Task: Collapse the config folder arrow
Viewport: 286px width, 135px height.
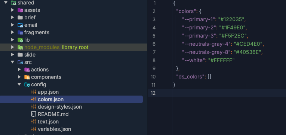Action: coord(19,84)
